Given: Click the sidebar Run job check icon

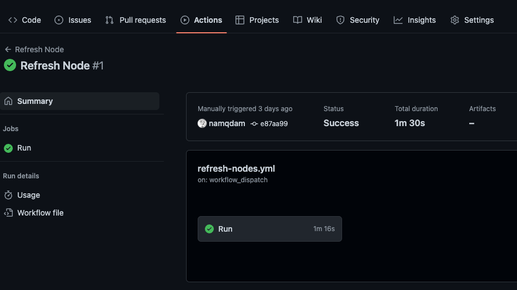Looking at the screenshot, I should (x=8, y=148).
